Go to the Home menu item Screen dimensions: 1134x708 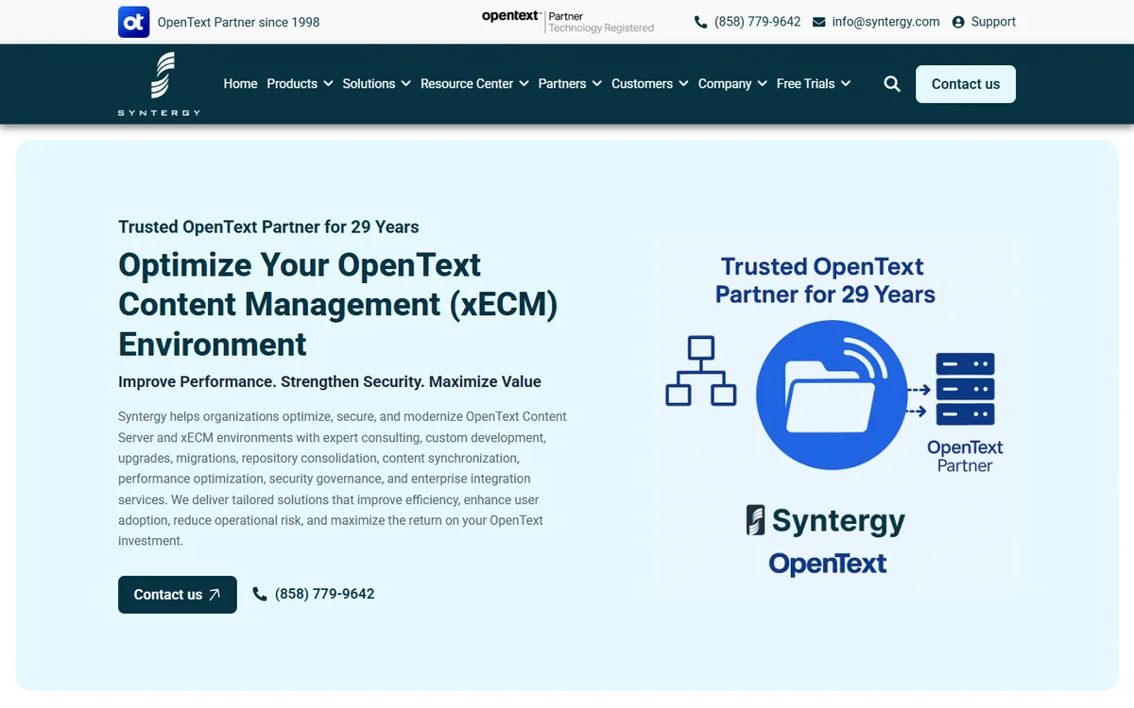point(240,84)
